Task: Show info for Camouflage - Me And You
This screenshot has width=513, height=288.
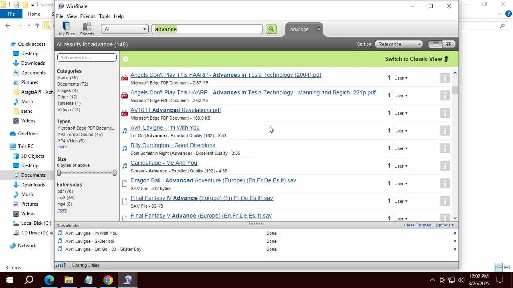Action: tap(445, 166)
